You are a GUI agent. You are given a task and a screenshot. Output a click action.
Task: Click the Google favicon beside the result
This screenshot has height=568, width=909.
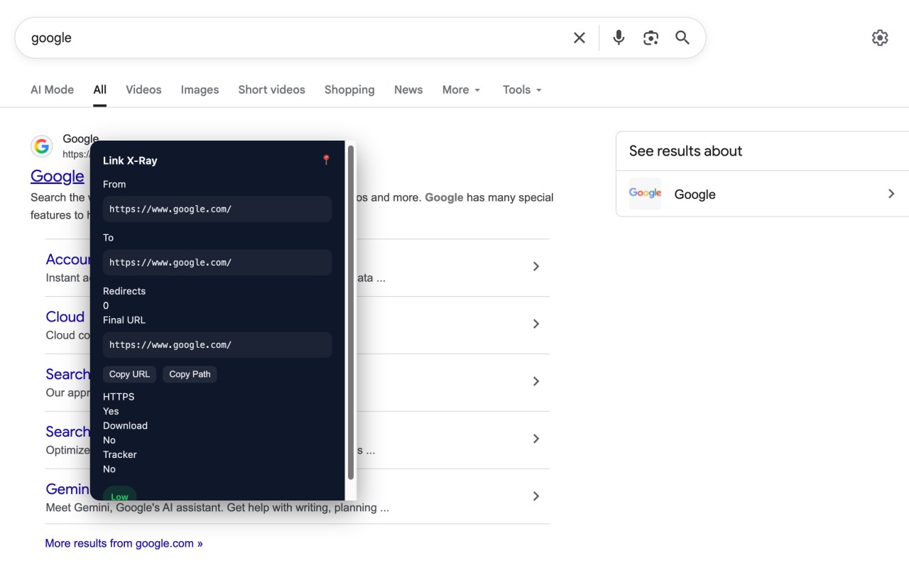coord(42,146)
